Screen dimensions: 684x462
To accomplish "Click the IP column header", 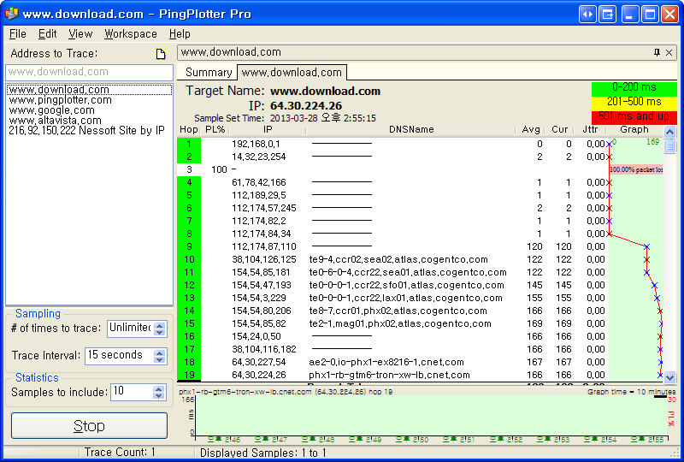I will [x=268, y=130].
